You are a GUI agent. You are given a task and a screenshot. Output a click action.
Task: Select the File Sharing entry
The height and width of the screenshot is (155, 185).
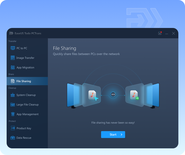click(27, 81)
